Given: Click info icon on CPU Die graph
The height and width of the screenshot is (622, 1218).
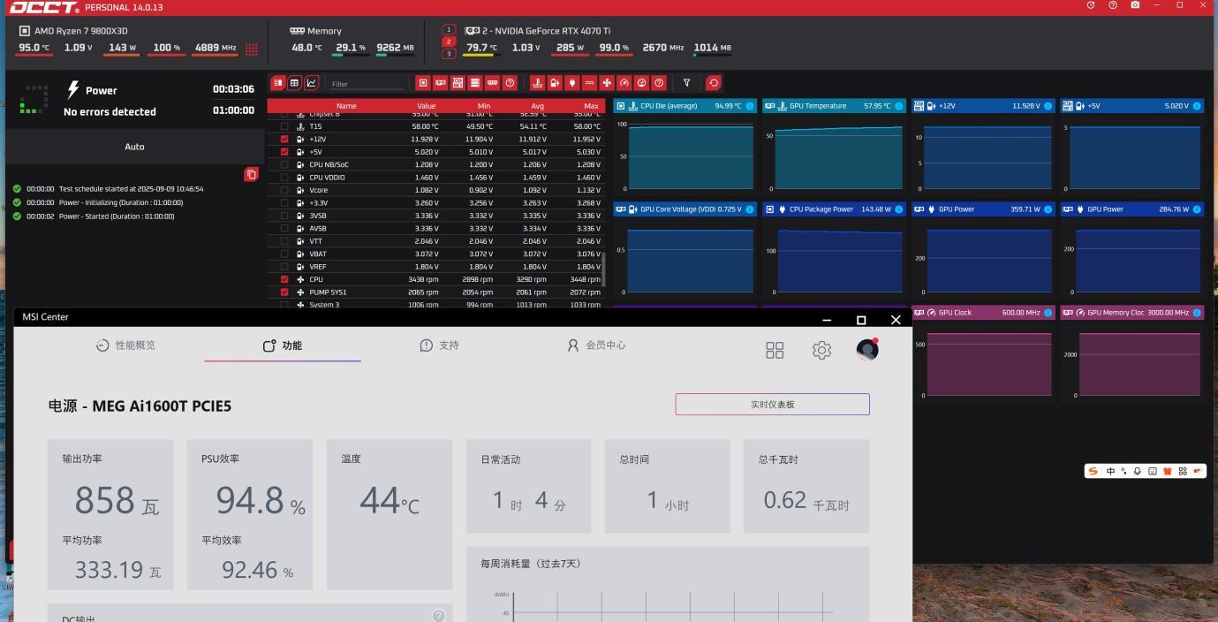Looking at the screenshot, I should 750,106.
